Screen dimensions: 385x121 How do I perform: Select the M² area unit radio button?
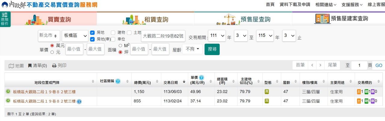(121, 46)
